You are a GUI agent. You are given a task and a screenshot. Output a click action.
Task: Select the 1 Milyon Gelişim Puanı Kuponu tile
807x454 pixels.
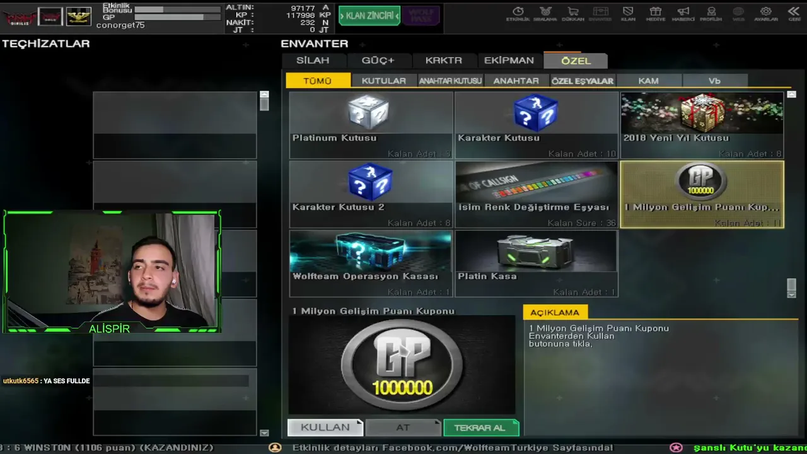pos(702,194)
